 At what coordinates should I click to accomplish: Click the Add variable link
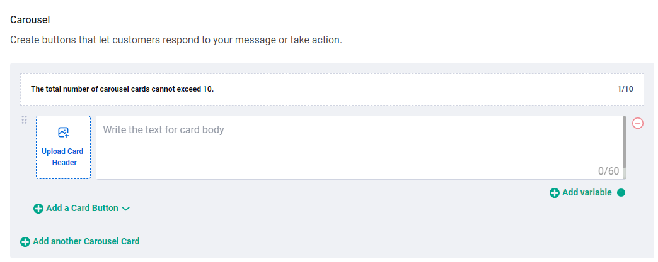[x=587, y=192]
